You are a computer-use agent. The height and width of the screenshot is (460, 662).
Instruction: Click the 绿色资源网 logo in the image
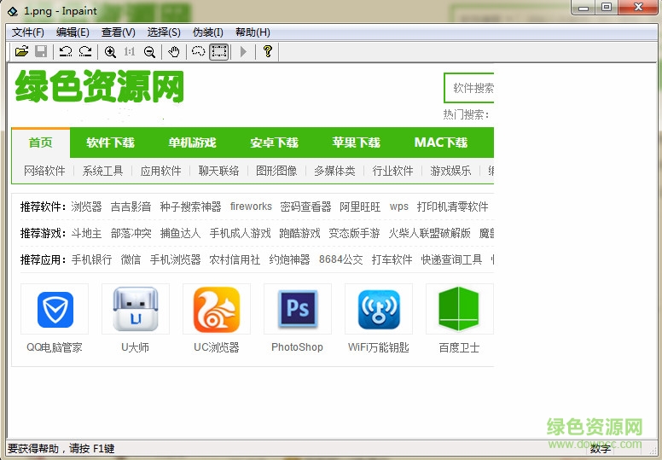(100, 86)
